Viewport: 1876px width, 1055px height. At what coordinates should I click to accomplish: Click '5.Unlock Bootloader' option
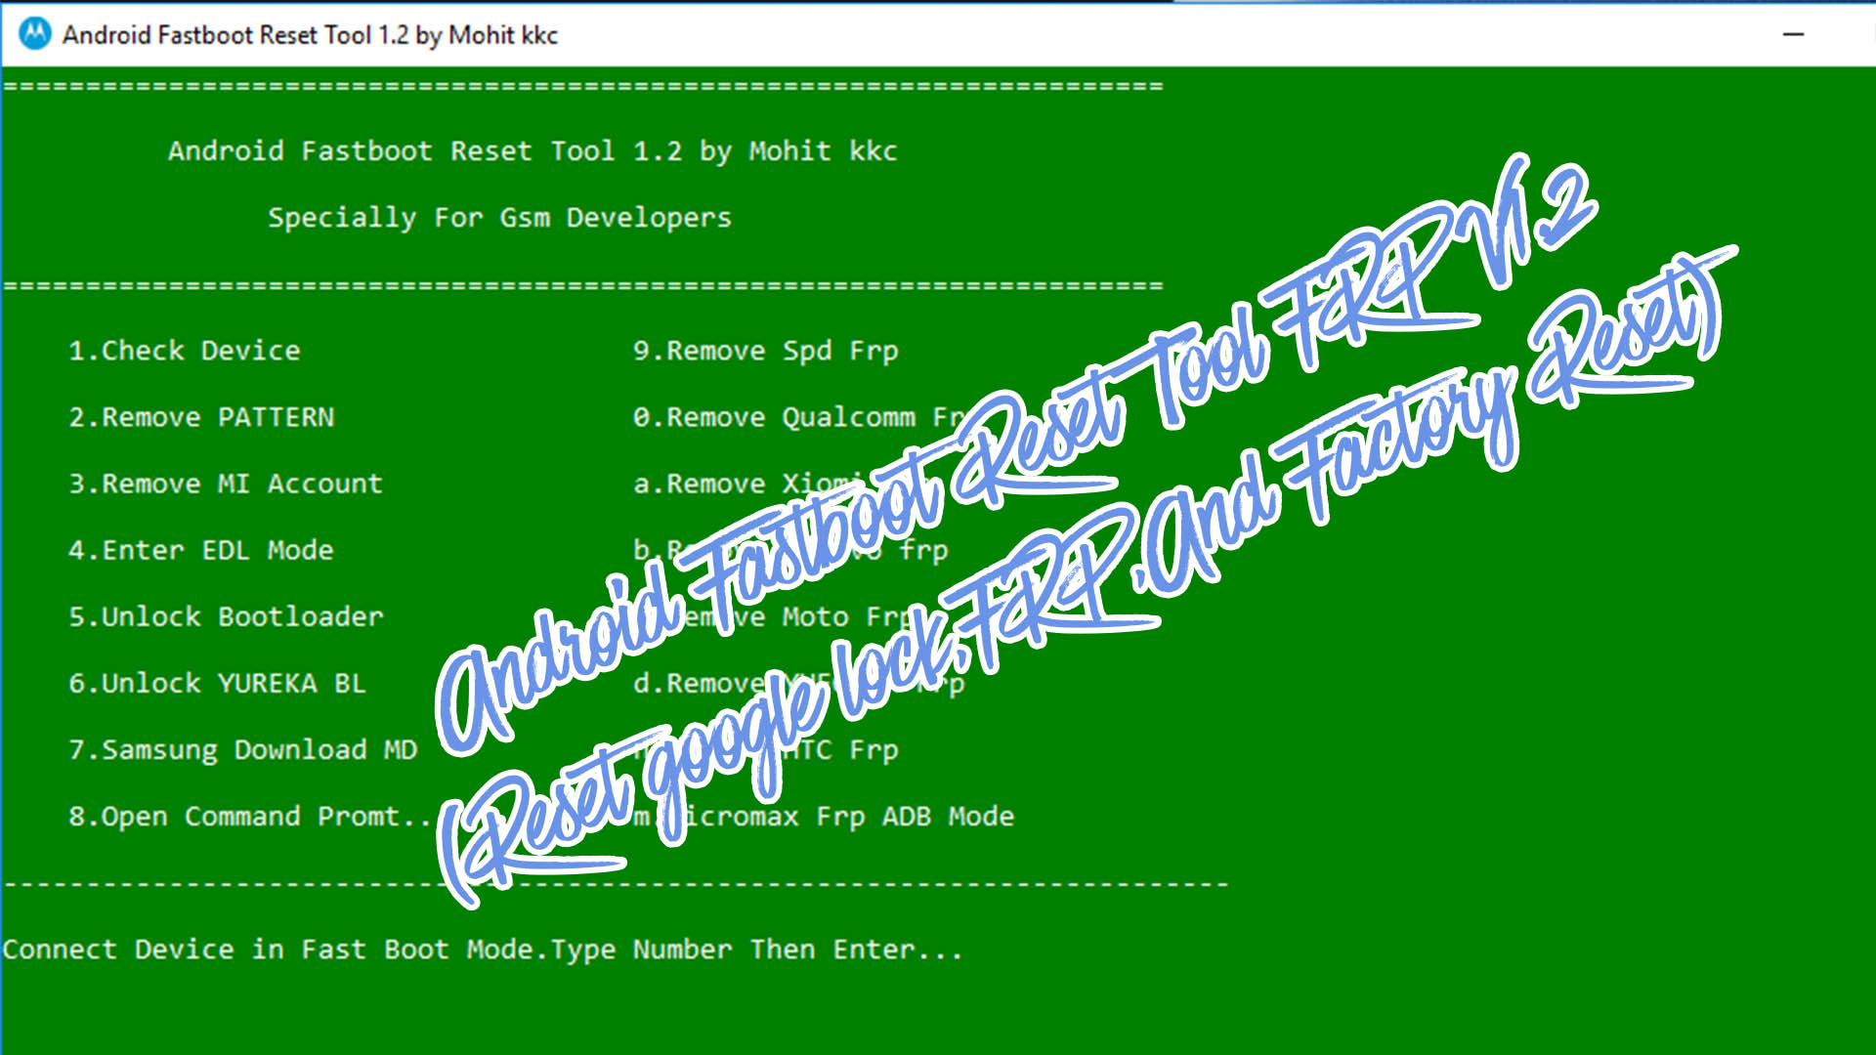pos(226,616)
